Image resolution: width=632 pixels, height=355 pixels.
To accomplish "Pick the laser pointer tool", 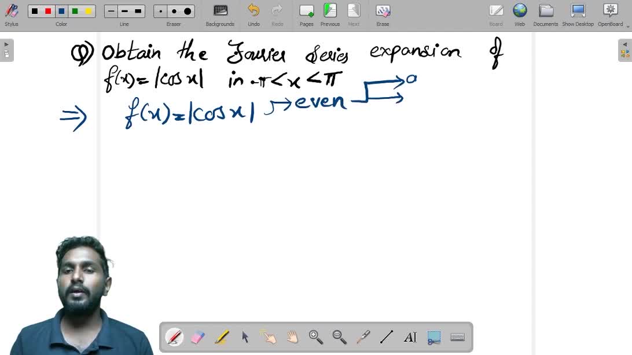I will coord(363,337).
